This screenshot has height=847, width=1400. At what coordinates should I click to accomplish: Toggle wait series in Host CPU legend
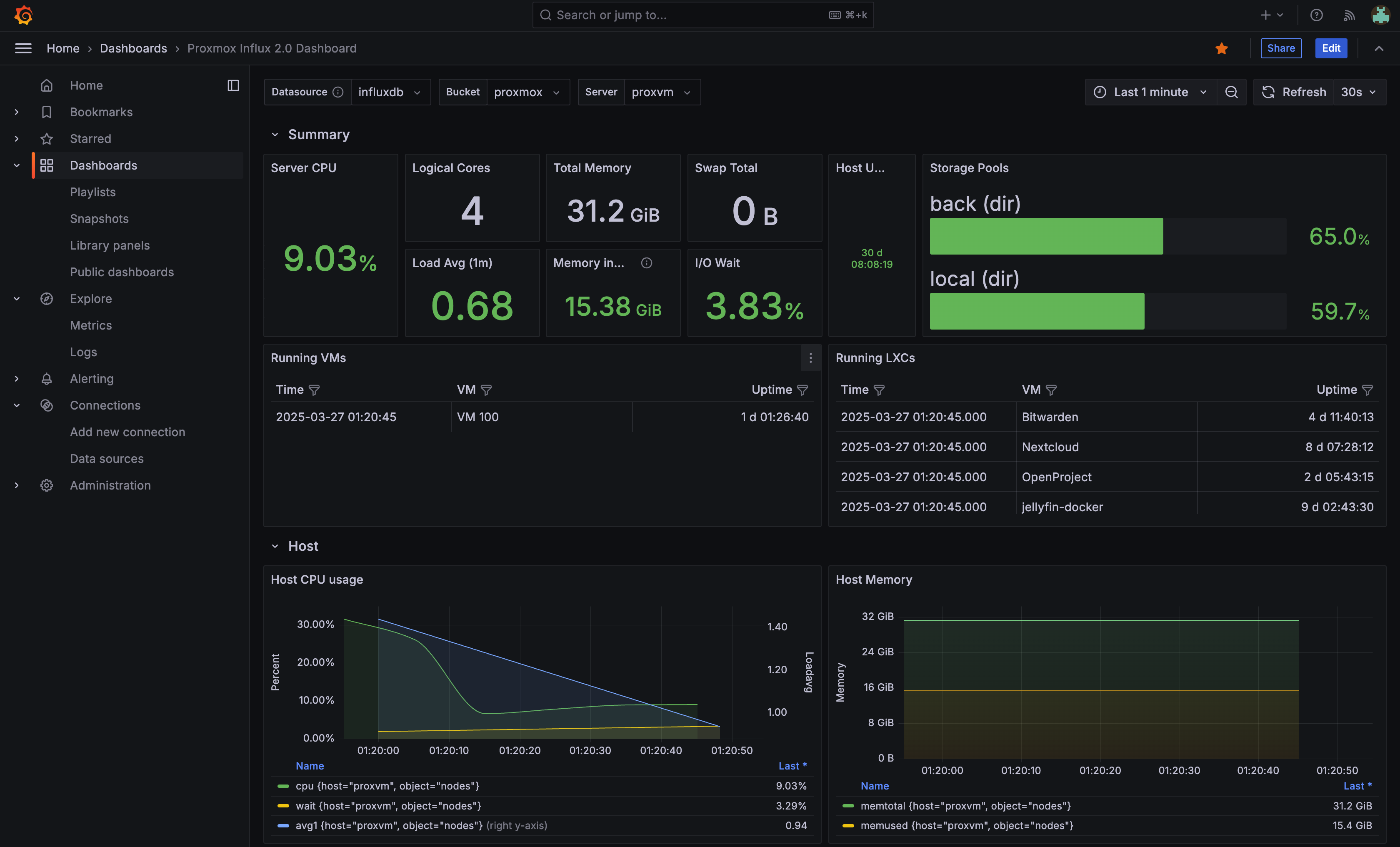click(x=389, y=806)
